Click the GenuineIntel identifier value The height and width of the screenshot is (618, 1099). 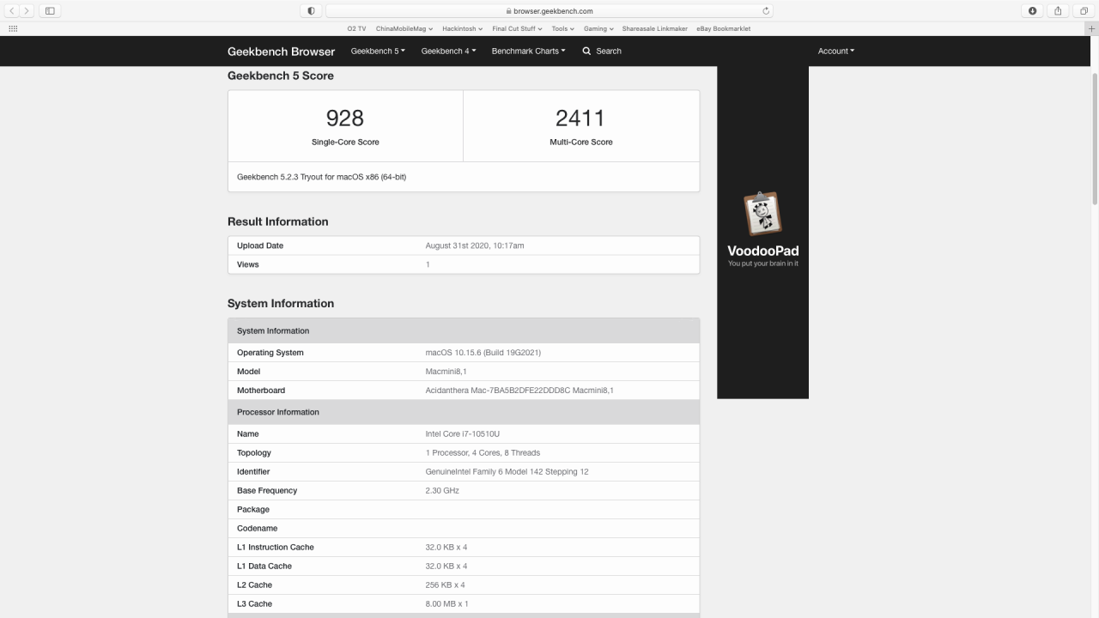click(507, 472)
